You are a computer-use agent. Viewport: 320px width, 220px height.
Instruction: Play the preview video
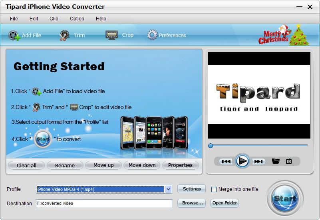point(242,161)
